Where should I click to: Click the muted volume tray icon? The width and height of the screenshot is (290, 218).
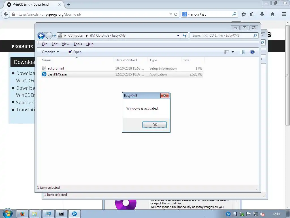point(262,214)
